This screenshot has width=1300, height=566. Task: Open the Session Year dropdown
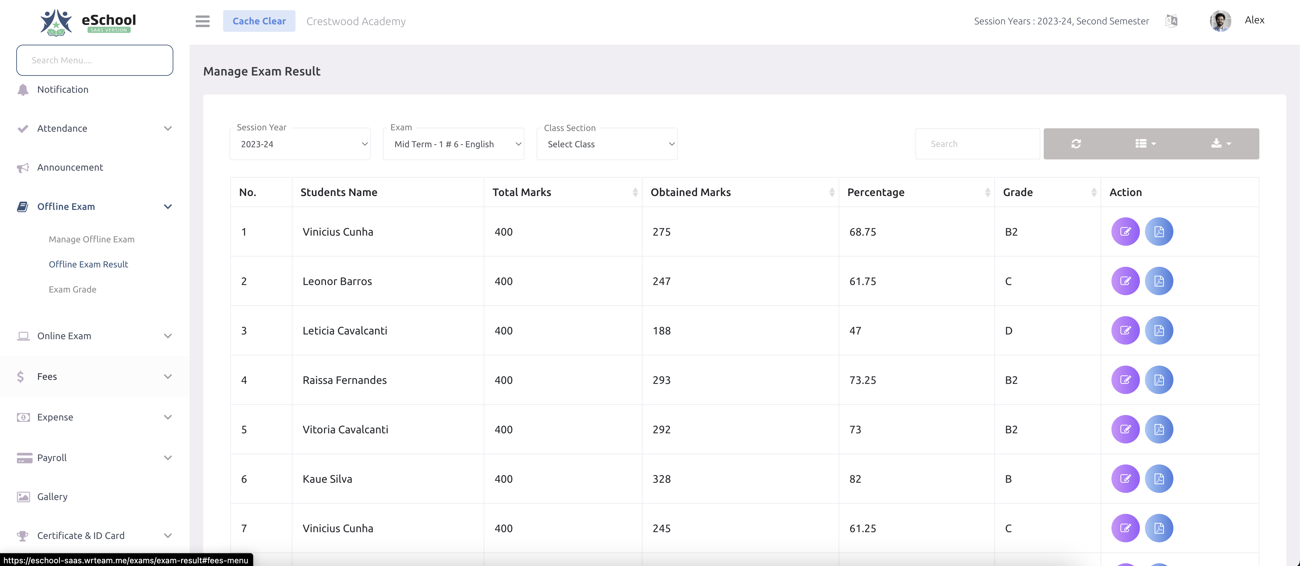[300, 144]
